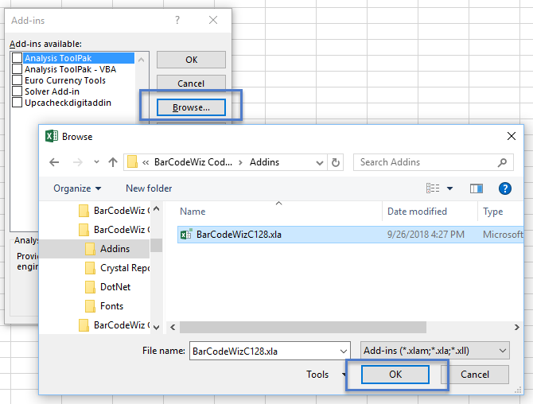533x404 pixels.
Task: Click horizontal scrollbar right arrow in file list
Action: point(516,328)
